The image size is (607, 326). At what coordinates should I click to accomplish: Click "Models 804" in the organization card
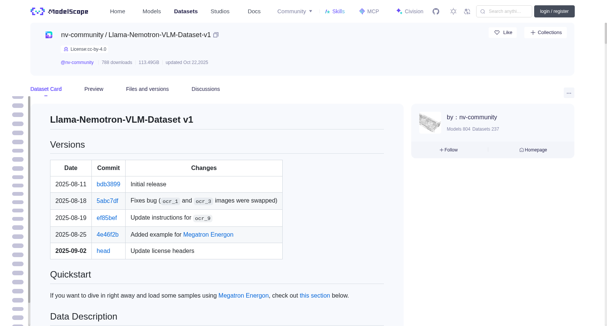click(459, 129)
